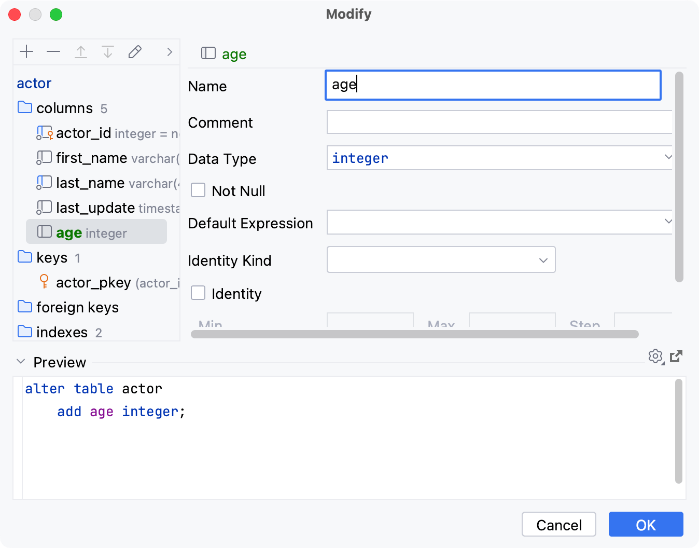The height and width of the screenshot is (548, 699).
Task: Click the open preview in editor icon
Action: click(x=676, y=356)
